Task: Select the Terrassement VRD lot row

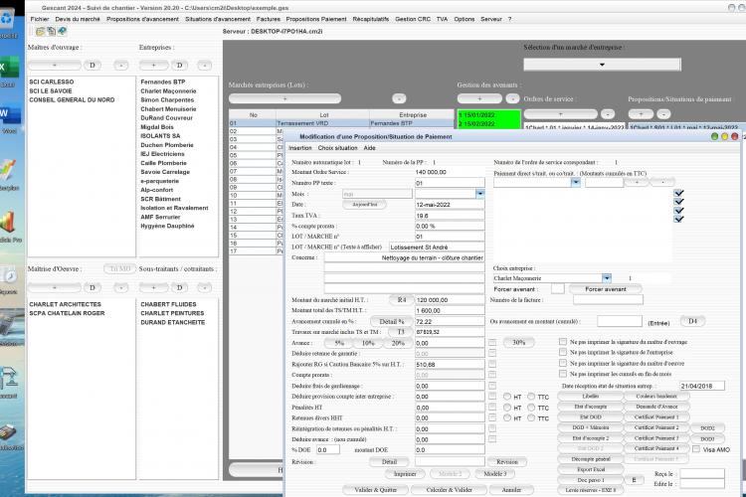Action: (341, 123)
